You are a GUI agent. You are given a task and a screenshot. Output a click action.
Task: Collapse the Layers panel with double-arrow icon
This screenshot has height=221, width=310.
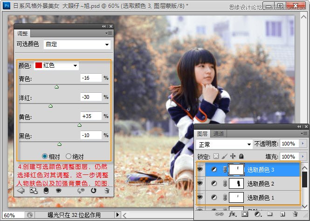299,126
